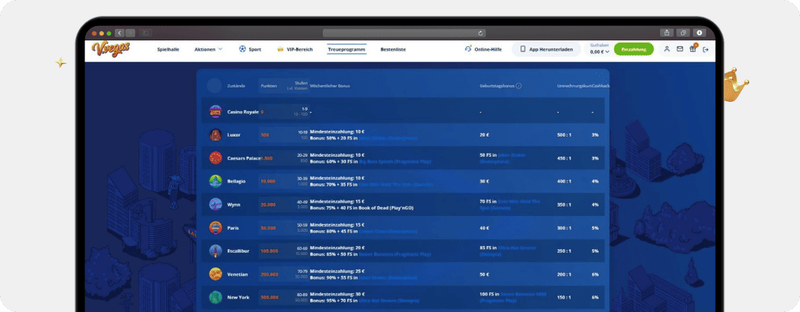
Task: Click the '150 : 1' rate in New York row
Action: (x=564, y=298)
